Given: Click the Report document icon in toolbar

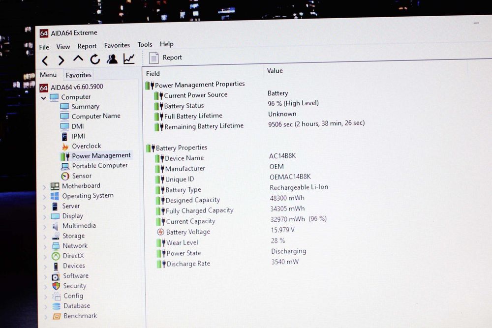Looking at the screenshot, I should pos(154,58).
